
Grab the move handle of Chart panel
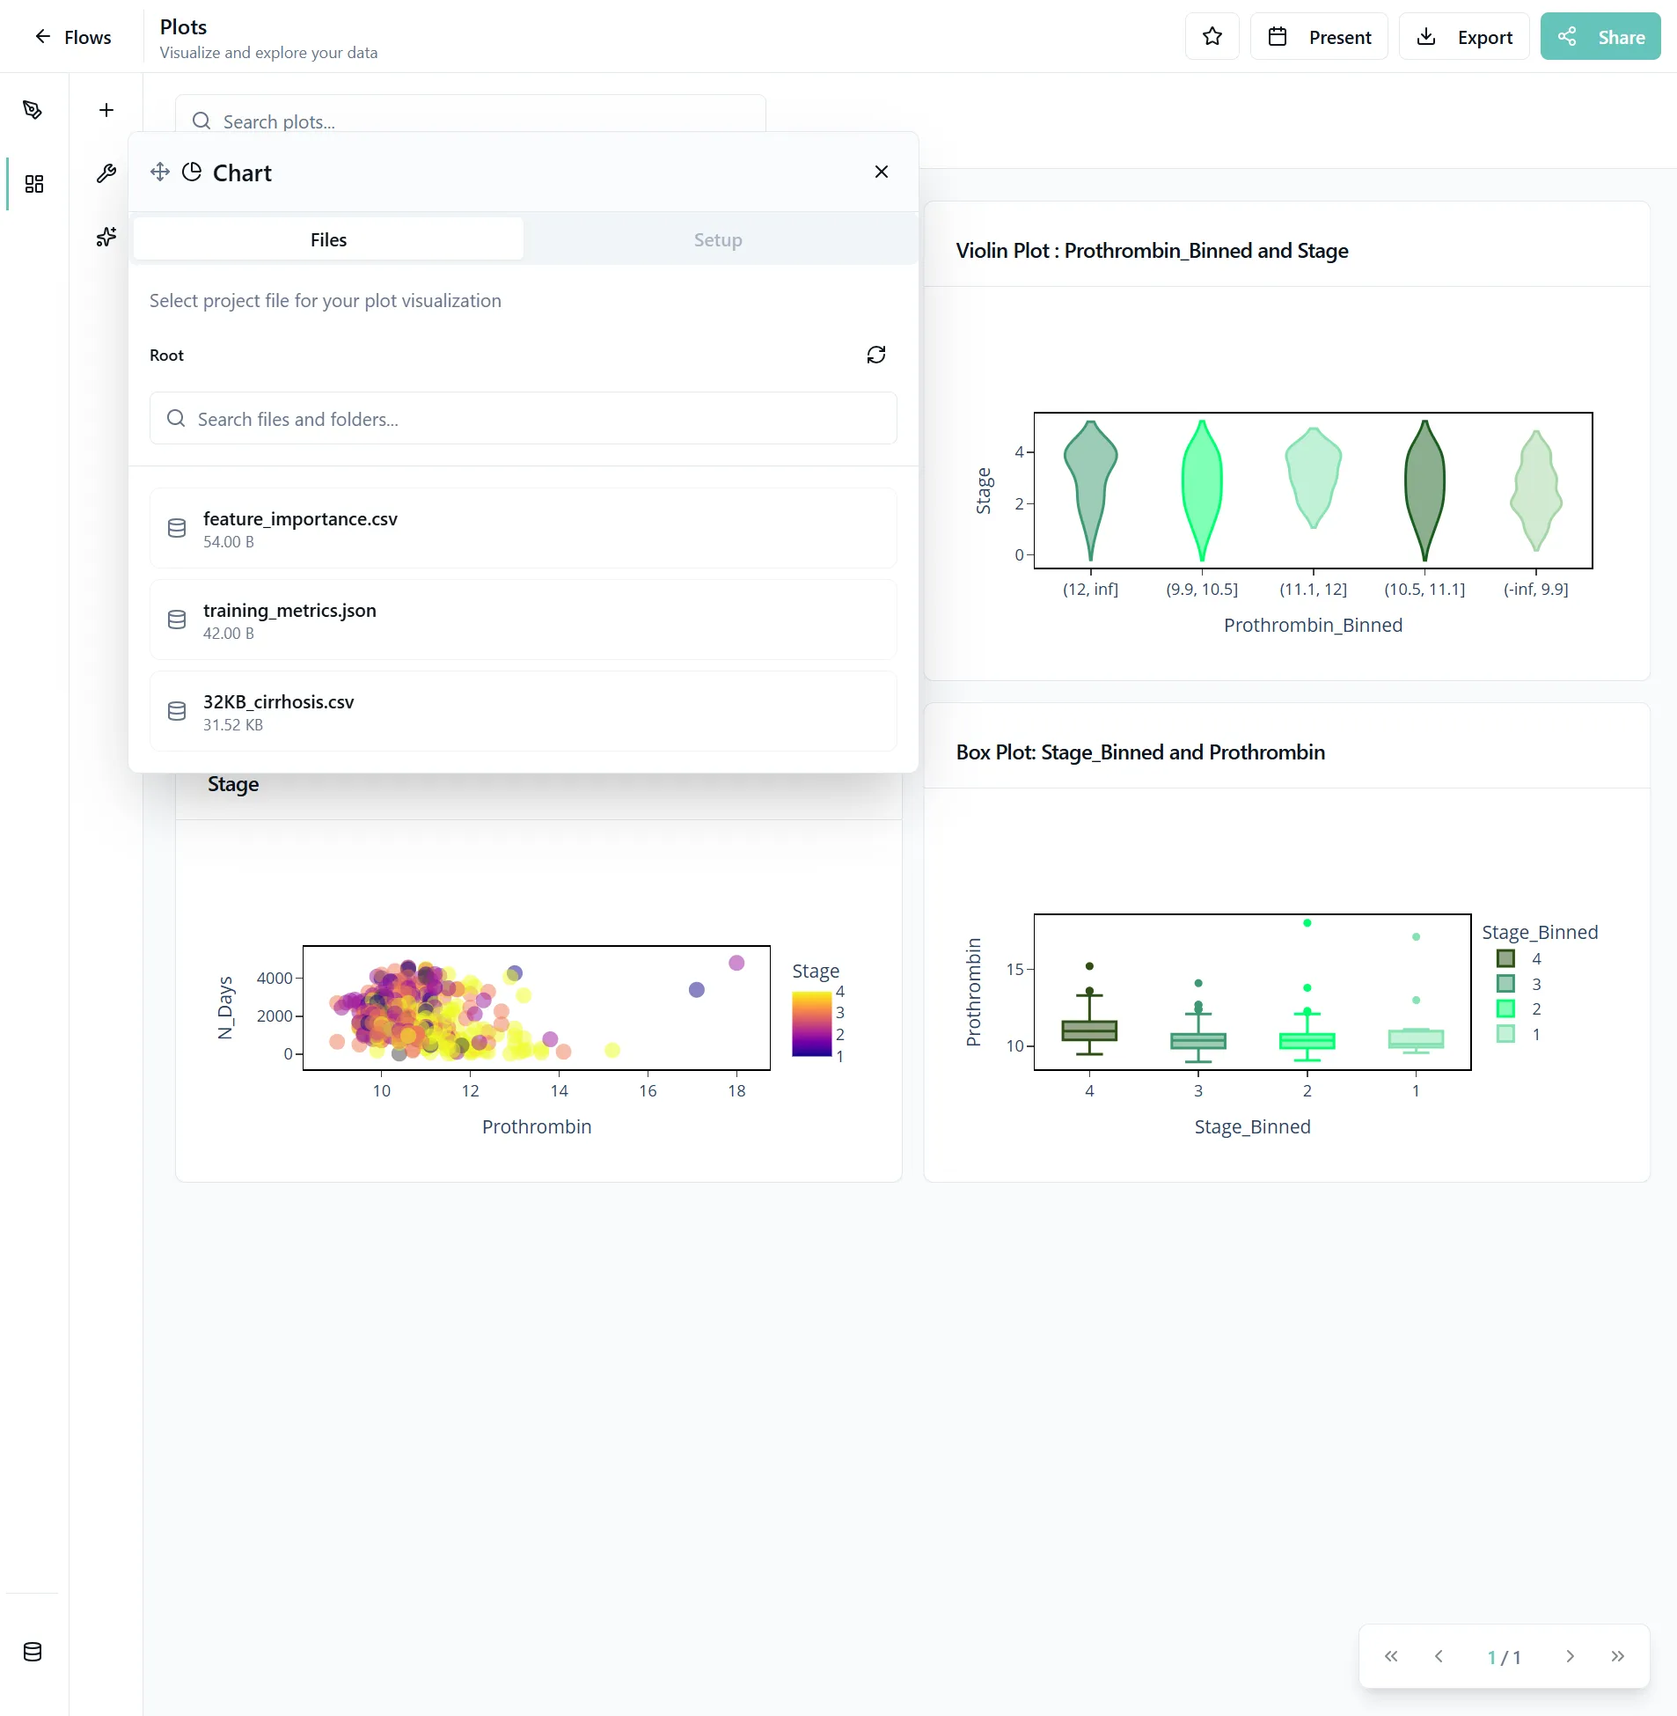pos(160,172)
